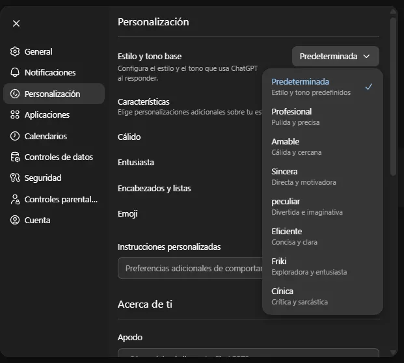Click the Seguridad icon
This screenshot has width=404, height=363.
15,178
